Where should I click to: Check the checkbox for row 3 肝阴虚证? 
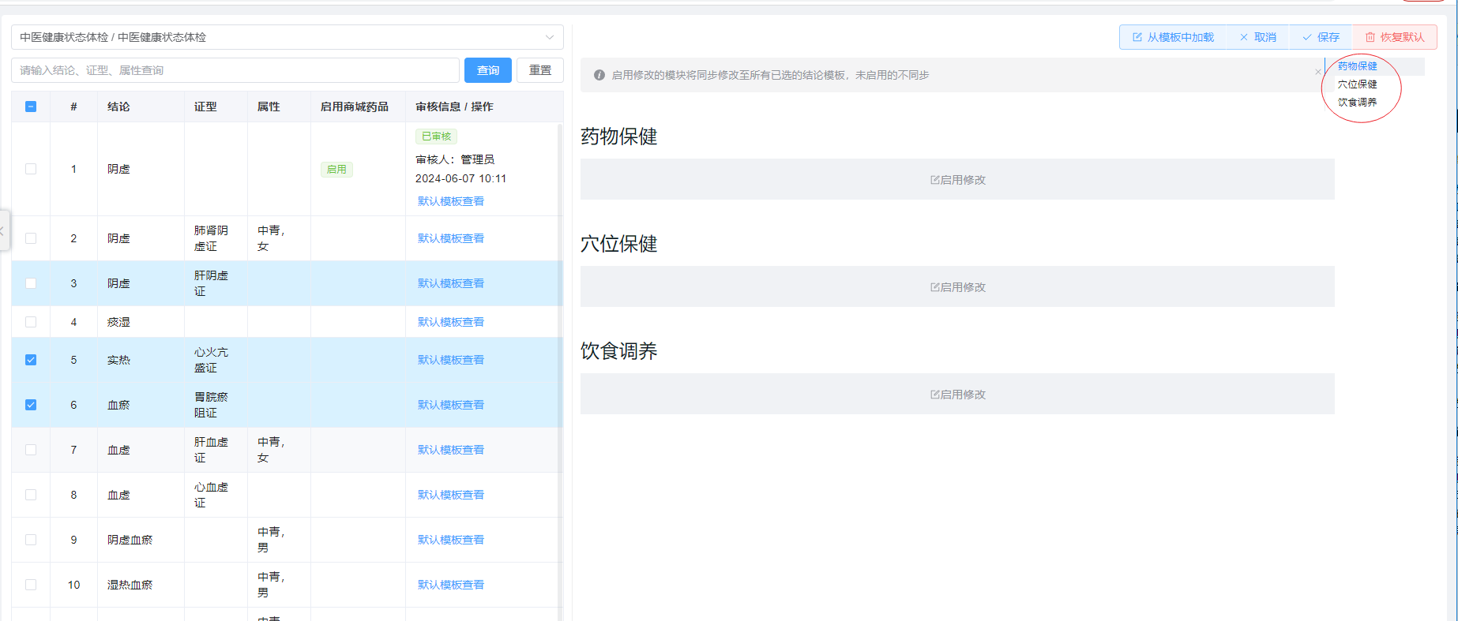[x=31, y=283]
